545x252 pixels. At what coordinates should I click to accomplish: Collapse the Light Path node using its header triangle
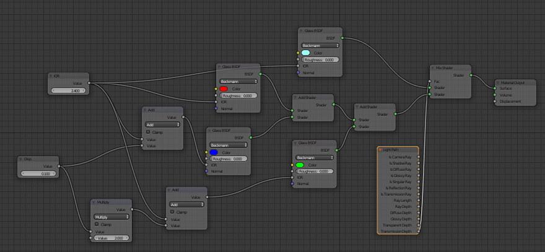(x=380, y=150)
